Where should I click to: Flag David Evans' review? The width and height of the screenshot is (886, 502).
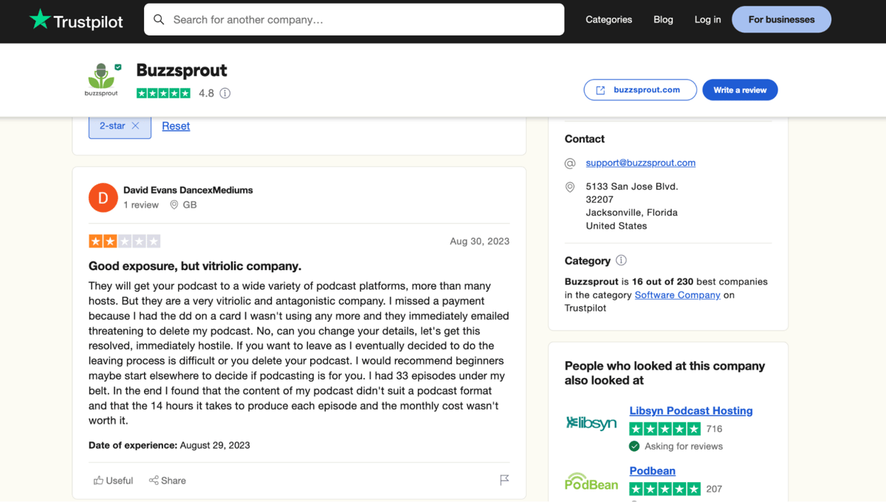[504, 480]
